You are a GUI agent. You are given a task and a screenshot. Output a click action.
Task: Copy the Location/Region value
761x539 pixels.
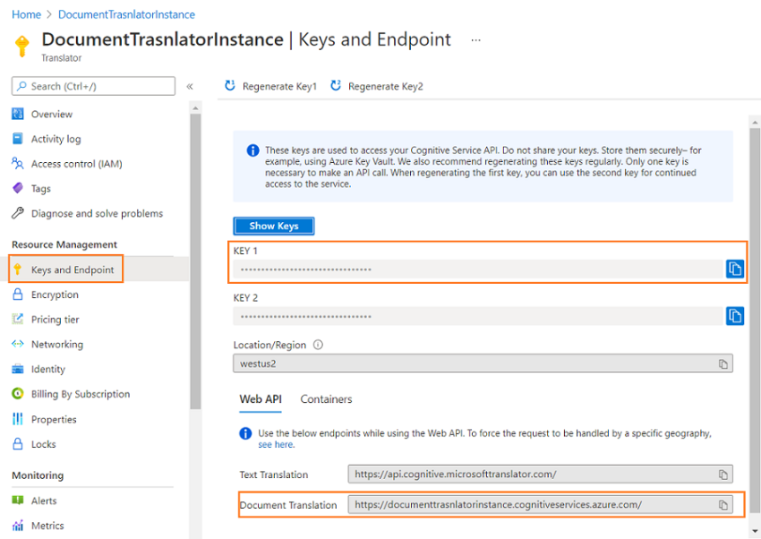(x=723, y=363)
